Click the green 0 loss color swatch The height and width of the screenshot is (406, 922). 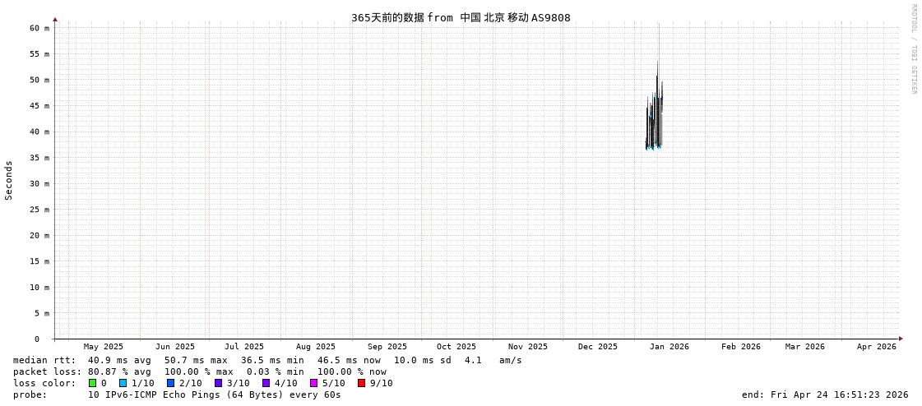point(93,383)
